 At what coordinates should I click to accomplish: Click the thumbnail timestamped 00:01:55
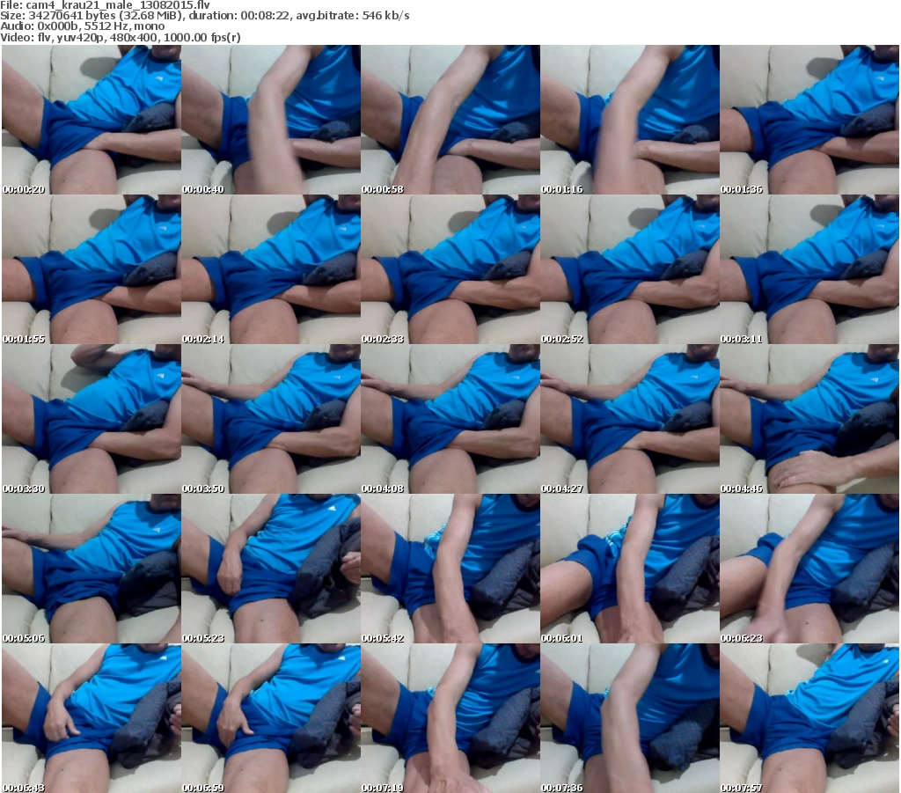pyautogui.click(x=92, y=269)
